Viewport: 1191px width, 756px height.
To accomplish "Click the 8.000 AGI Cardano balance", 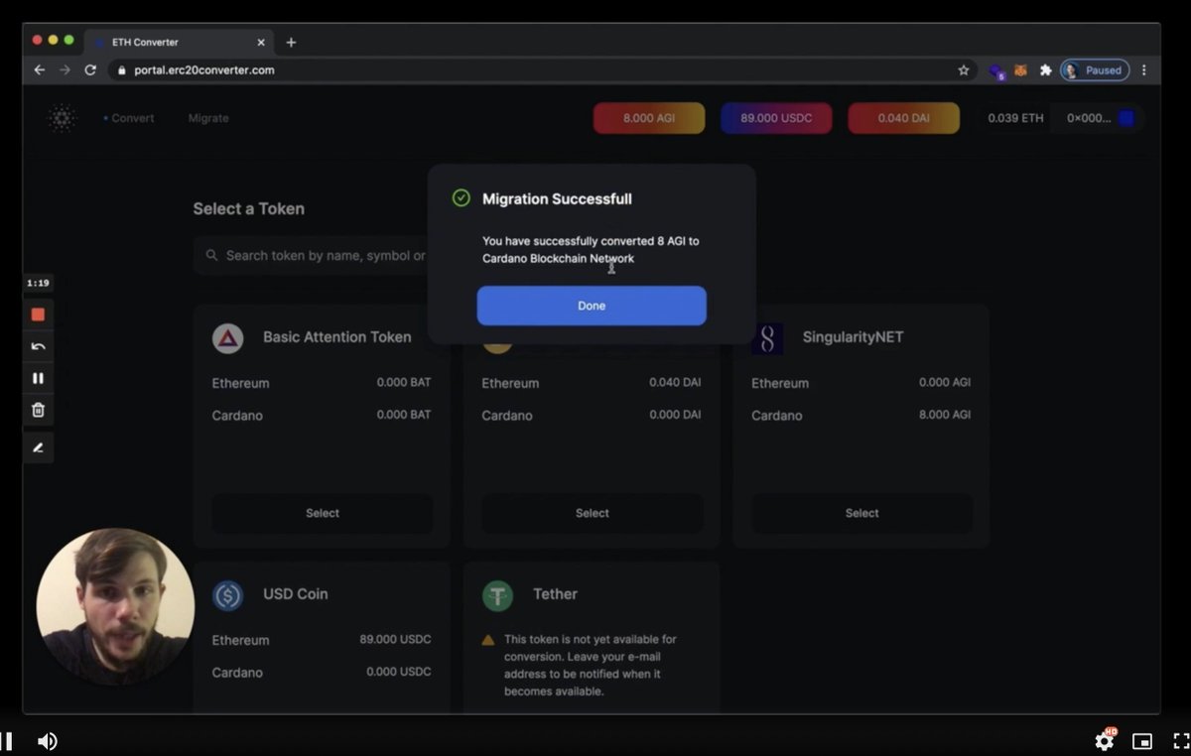I will coord(945,415).
